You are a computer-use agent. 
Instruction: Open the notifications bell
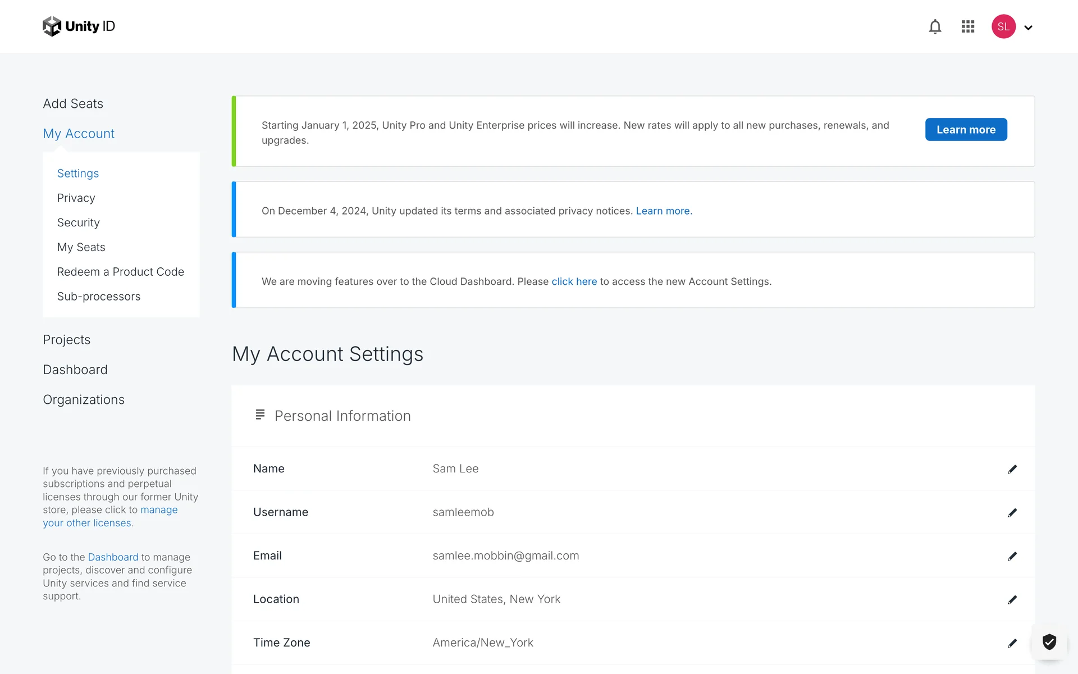[x=935, y=26]
